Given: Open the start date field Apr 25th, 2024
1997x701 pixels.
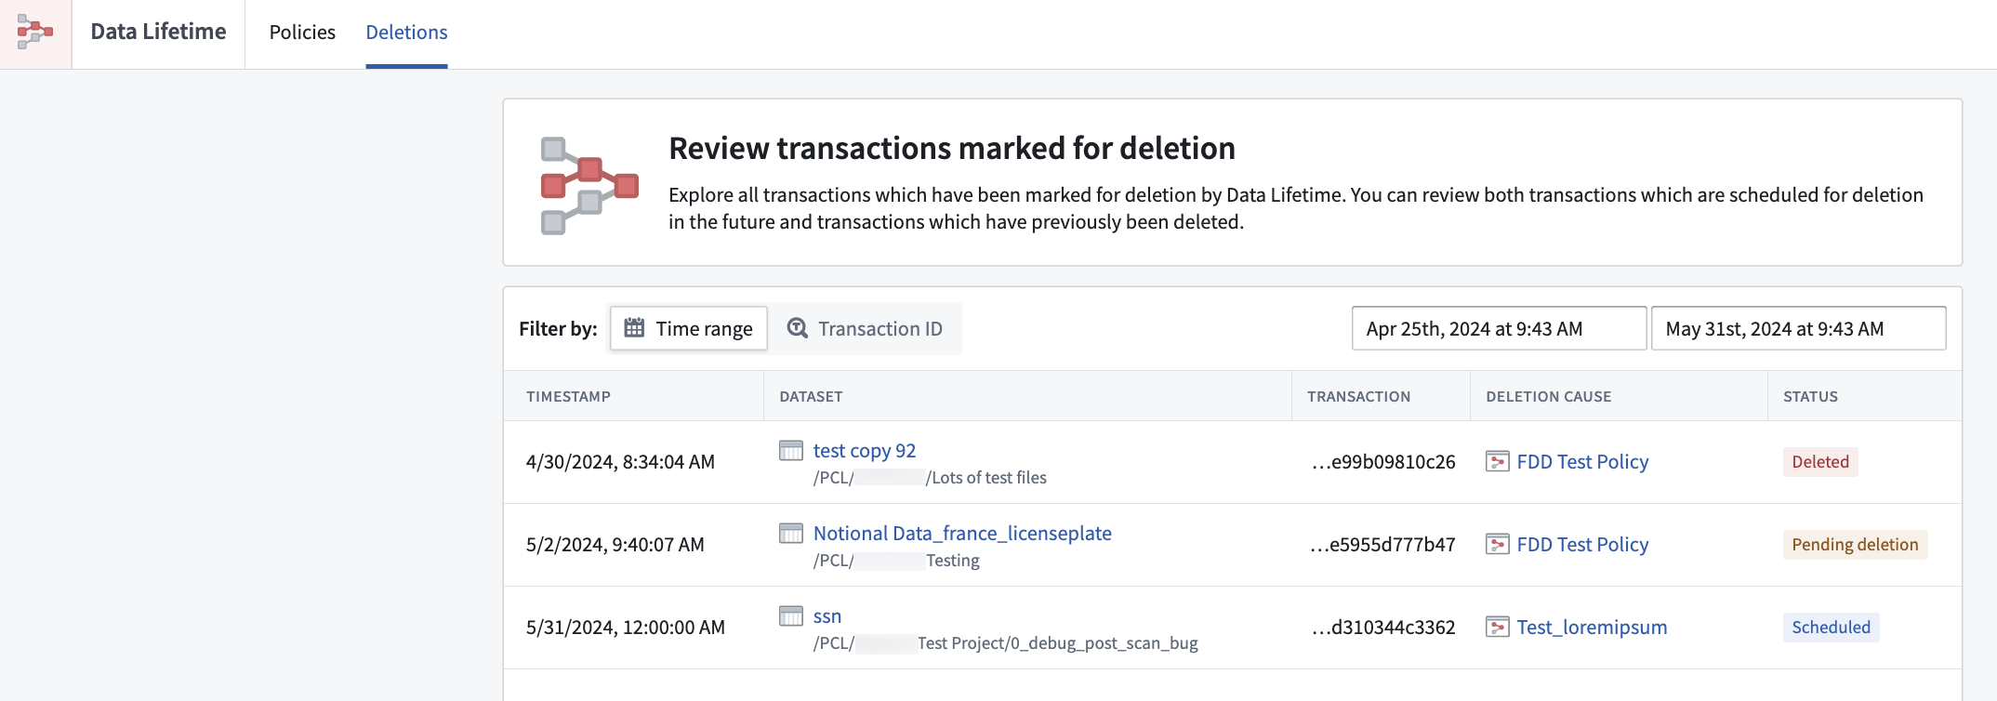Looking at the screenshot, I should pos(1499,328).
